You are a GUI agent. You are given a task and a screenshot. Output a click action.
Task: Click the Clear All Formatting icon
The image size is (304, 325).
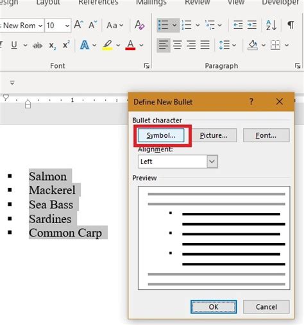140,25
